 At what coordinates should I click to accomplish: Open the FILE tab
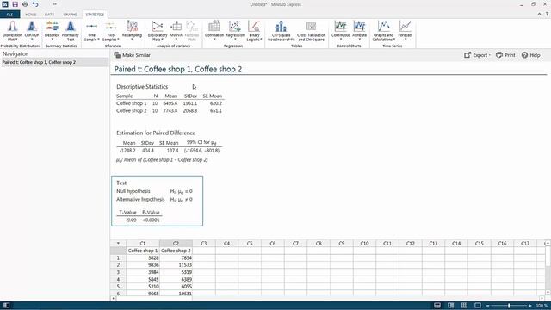(9, 15)
